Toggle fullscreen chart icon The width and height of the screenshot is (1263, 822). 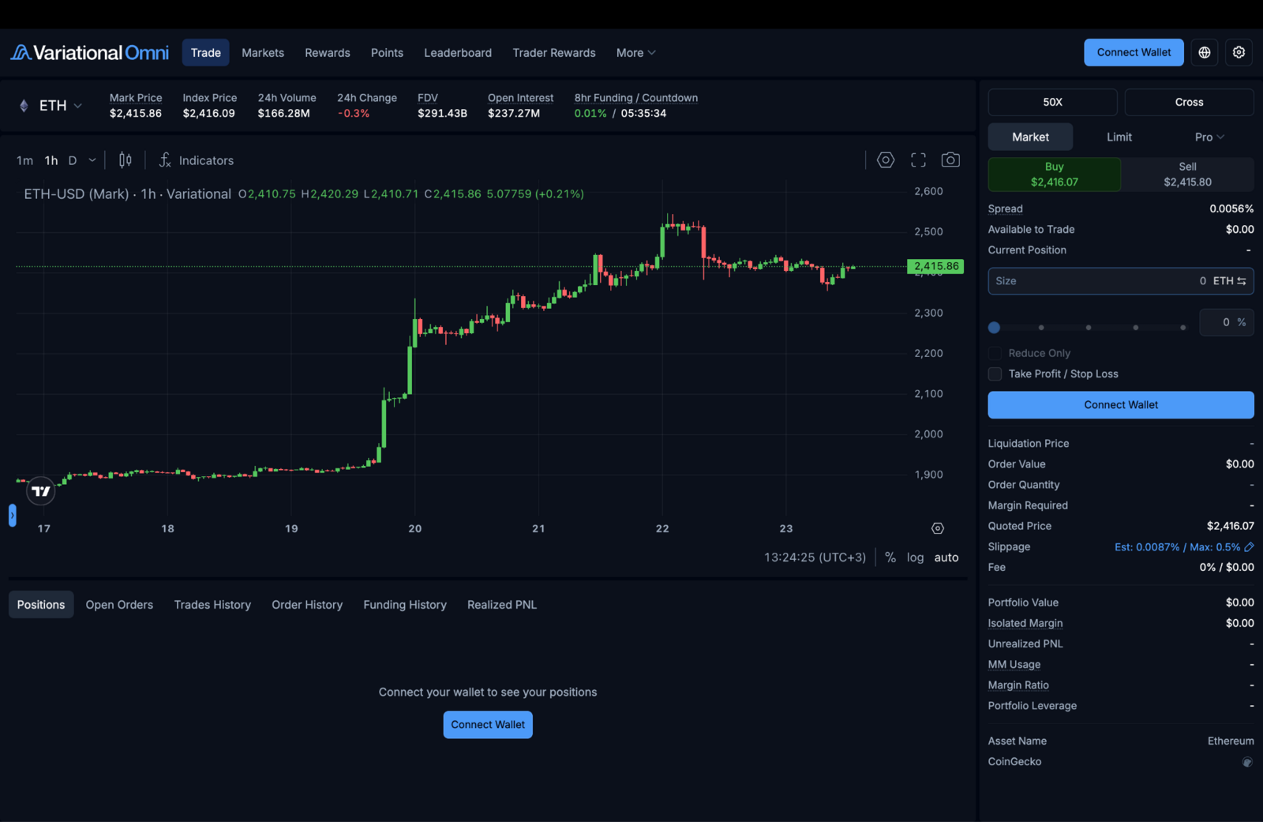[918, 160]
